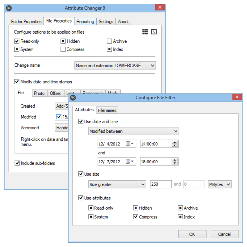Toggle Index in Configure File Filter

(180, 217)
